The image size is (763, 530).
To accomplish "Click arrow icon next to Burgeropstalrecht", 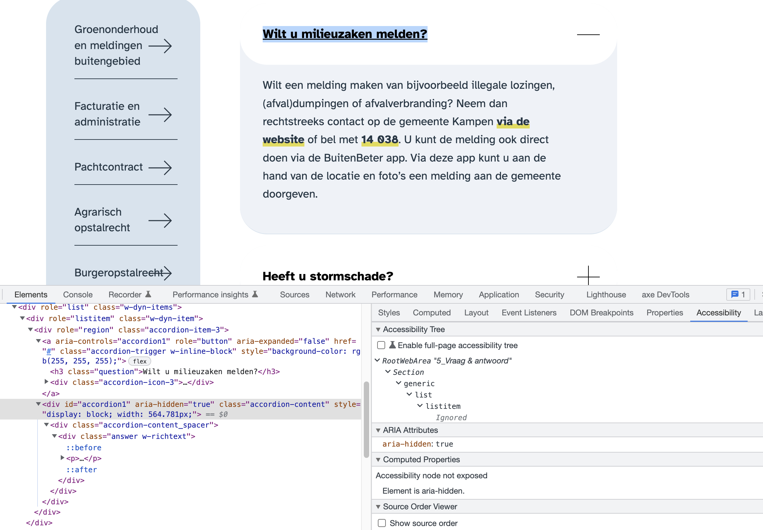I will point(160,273).
